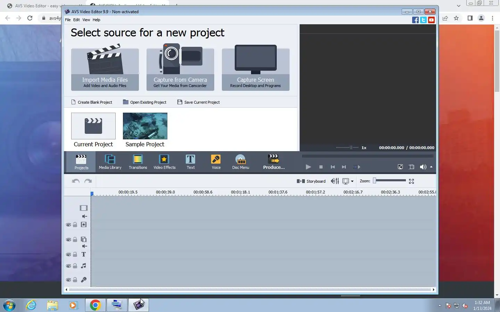Click the overlay track audio icon

point(84,246)
